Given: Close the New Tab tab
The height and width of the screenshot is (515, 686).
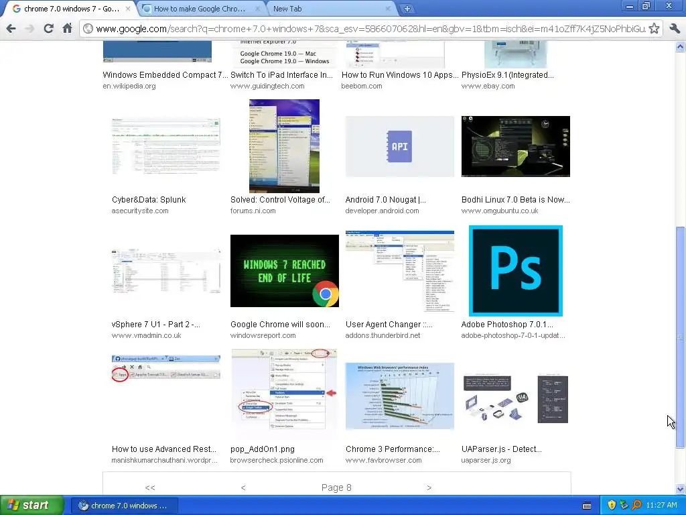Looking at the screenshot, I should click(x=388, y=9).
